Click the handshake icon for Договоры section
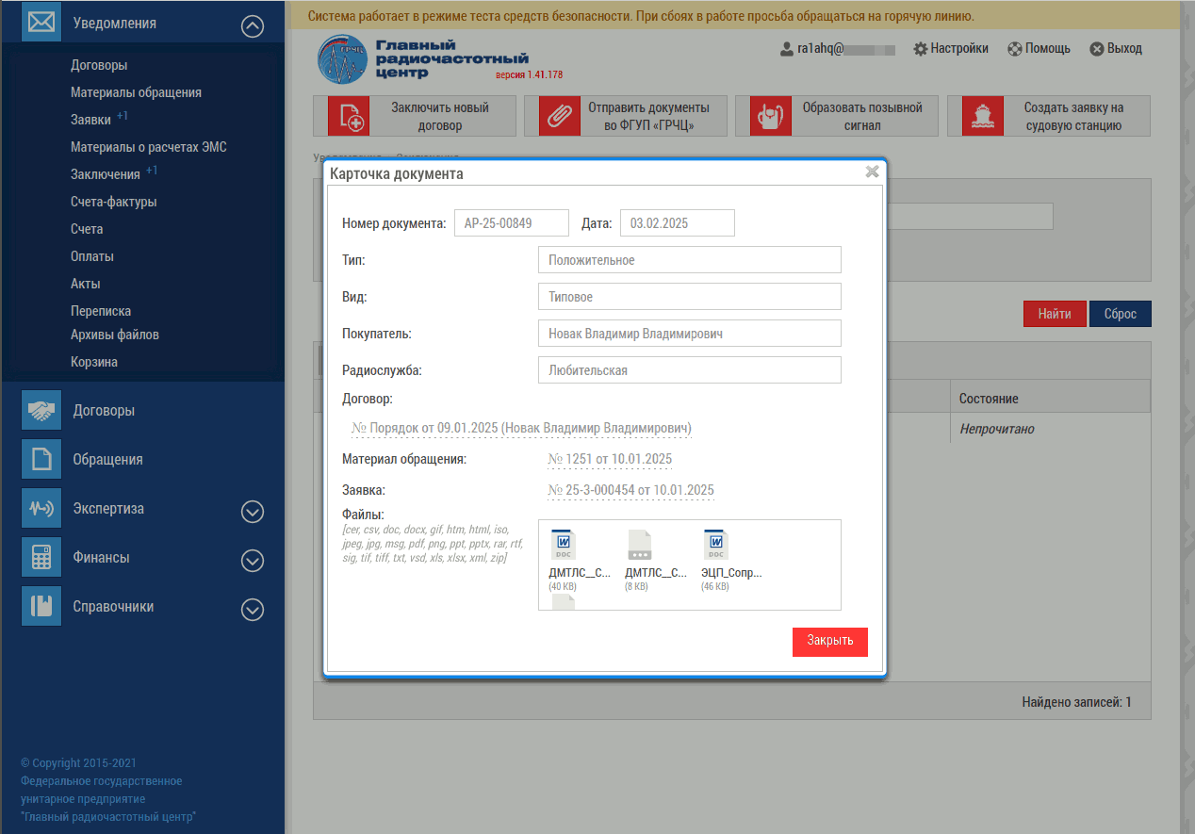Image resolution: width=1195 pixels, height=834 pixels. pos(41,410)
